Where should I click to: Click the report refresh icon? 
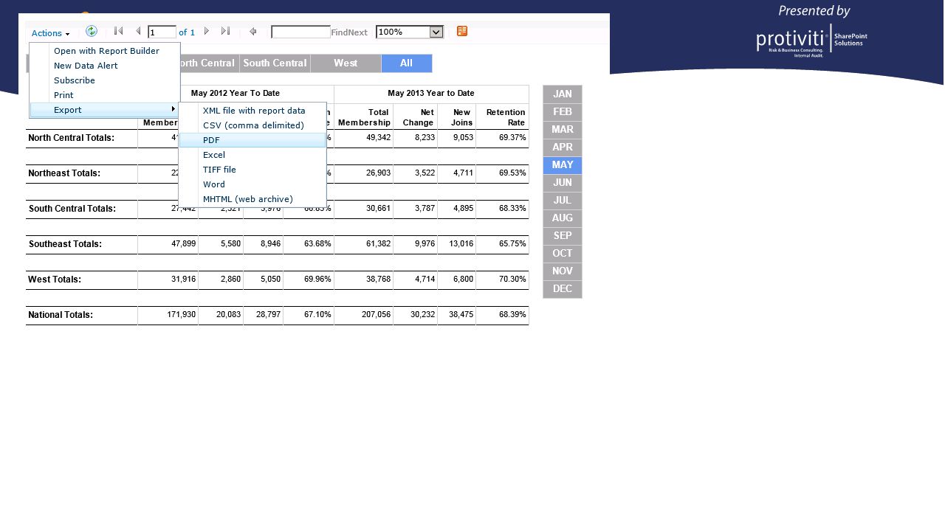point(92,31)
